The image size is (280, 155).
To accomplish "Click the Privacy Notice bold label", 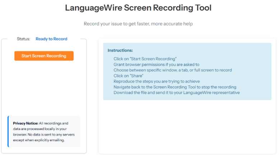I will (x=25, y=123).
